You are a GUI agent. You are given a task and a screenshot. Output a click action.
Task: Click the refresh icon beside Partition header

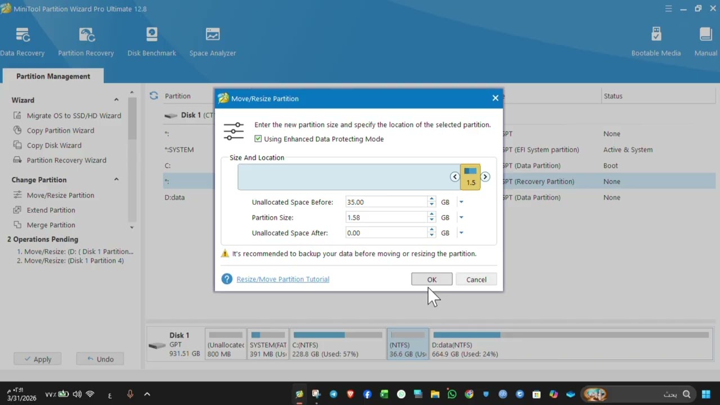[154, 96]
